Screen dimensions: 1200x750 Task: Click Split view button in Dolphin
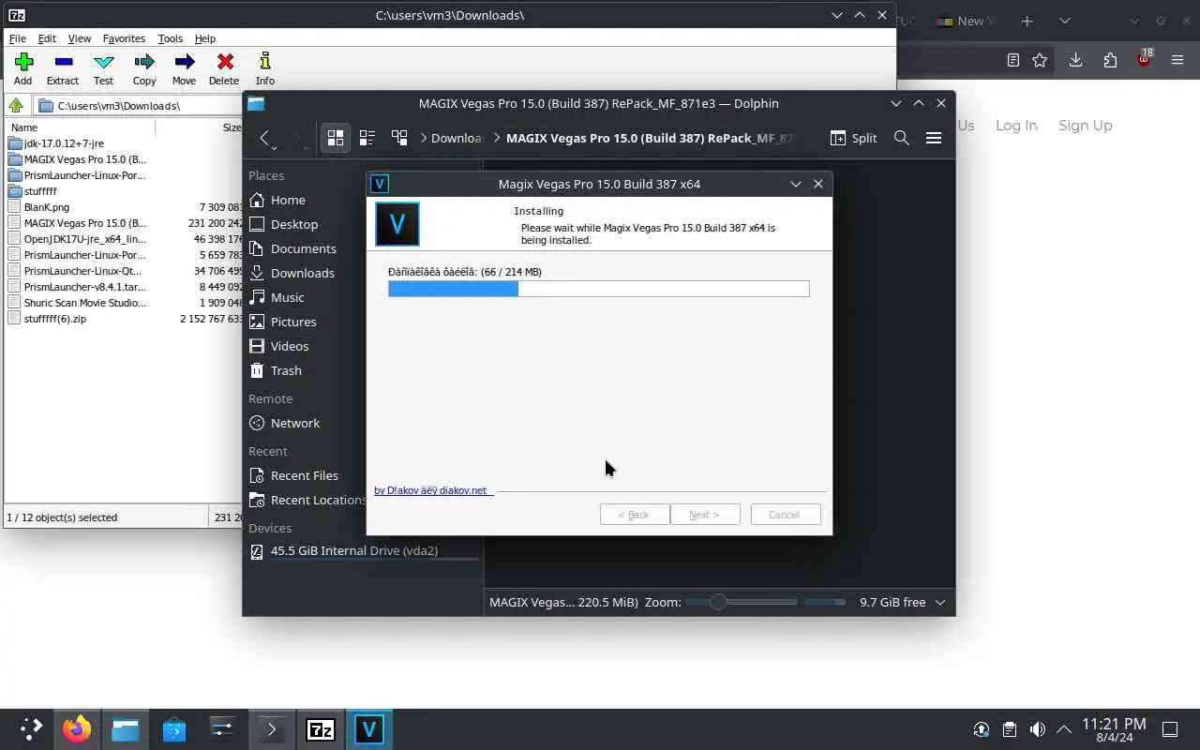pos(853,138)
